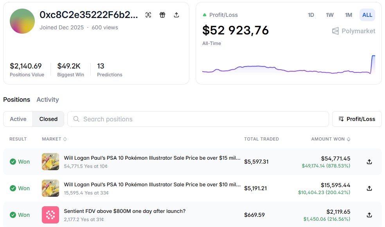Click the $54,771.45 amount won
385x227 pixels.
tap(336, 159)
